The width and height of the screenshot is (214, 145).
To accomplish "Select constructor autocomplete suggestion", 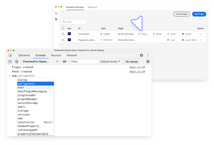I will [36, 122].
